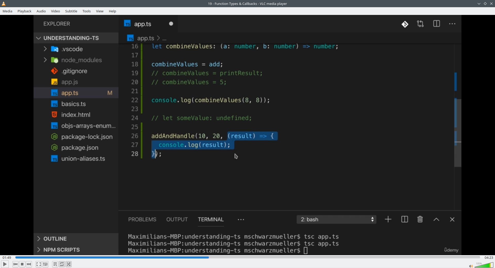Switch to the PROBLEMS panel tab

142,219
